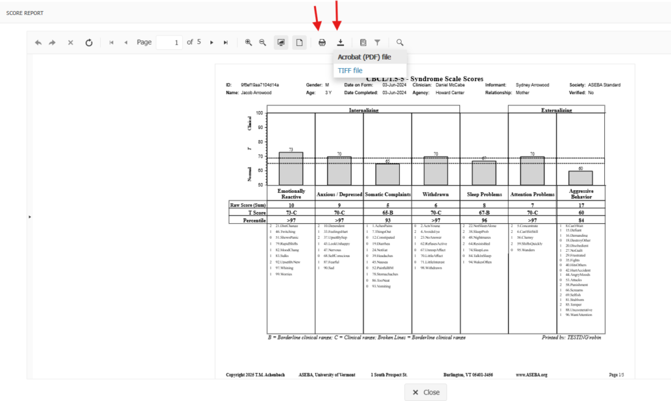The width and height of the screenshot is (671, 401).
Task: Toggle full page view mode
Action: [281, 43]
